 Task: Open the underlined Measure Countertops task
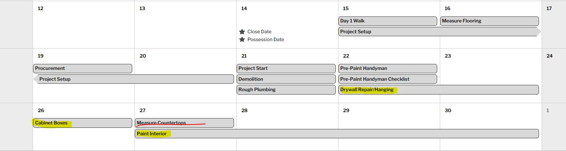click(x=184, y=123)
